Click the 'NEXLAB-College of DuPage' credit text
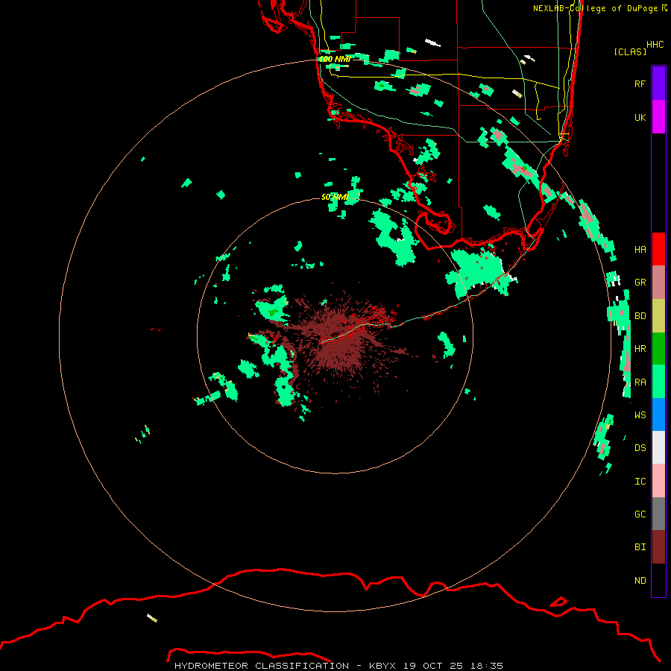This screenshot has height=671, width=671. click(x=596, y=8)
